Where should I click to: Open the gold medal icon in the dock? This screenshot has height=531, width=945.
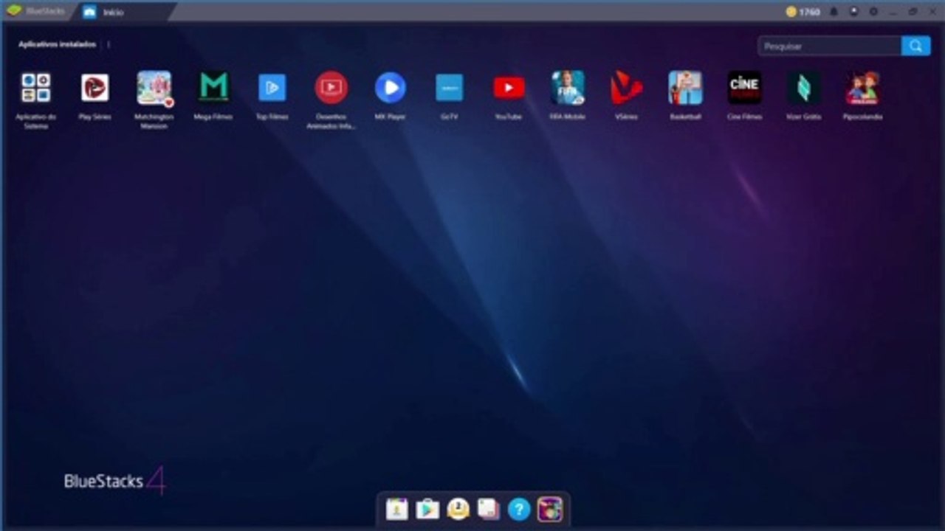coord(458,509)
